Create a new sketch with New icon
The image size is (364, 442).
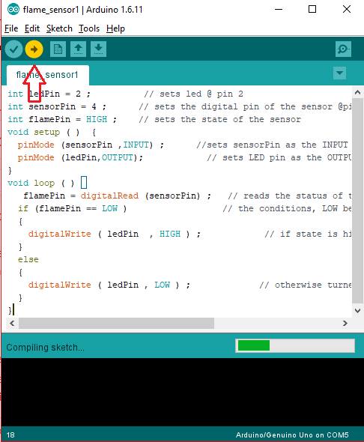[58, 49]
